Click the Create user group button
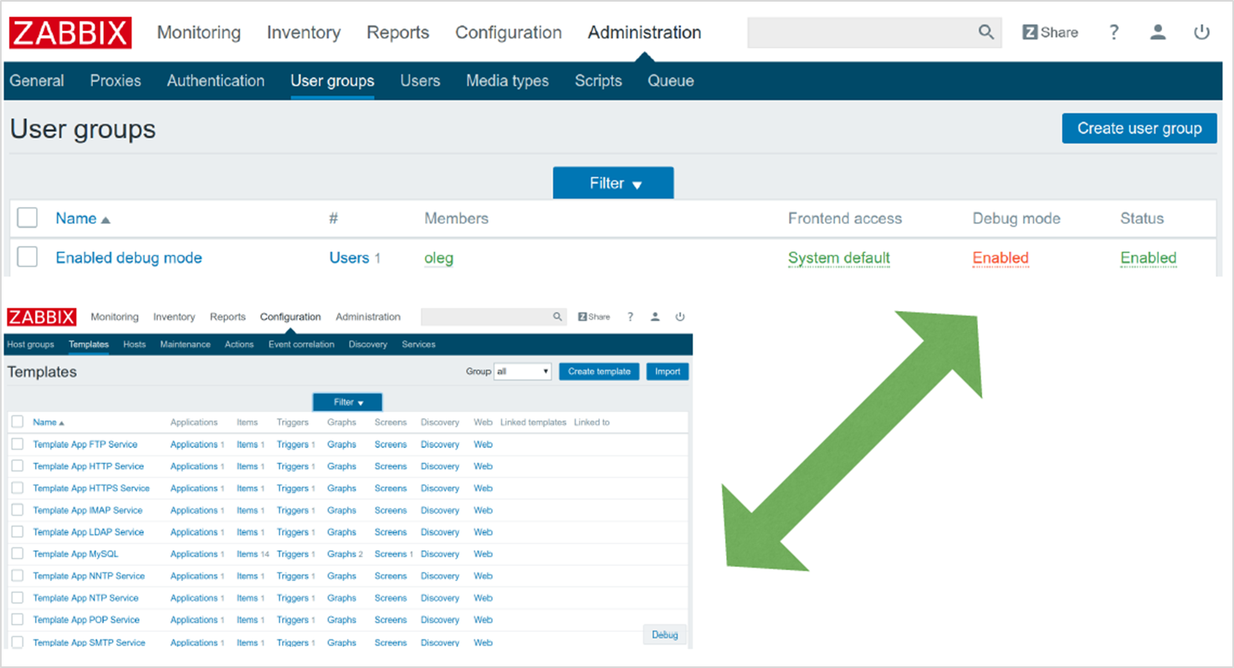Image resolution: width=1234 pixels, height=668 pixels. pyautogui.click(x=1139, y=128)
